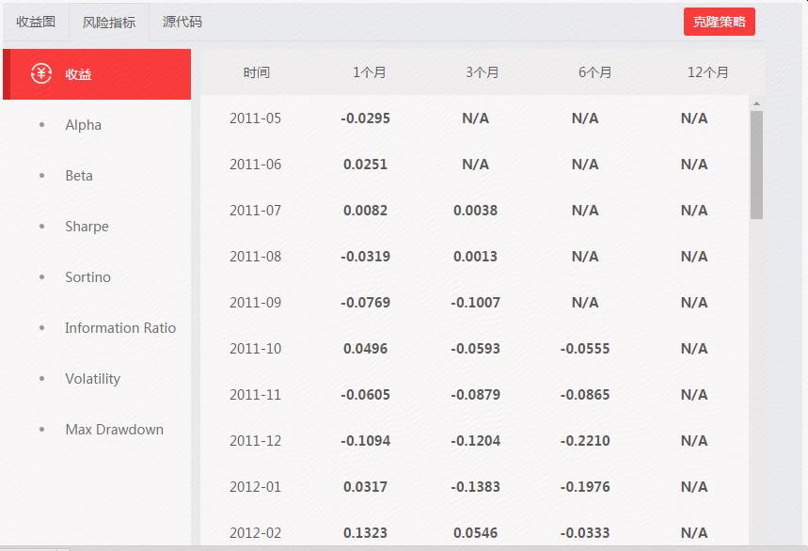This screenshot has width=808, height=551.
Task: Click the 0.0546 value
Action: [476, 533]
